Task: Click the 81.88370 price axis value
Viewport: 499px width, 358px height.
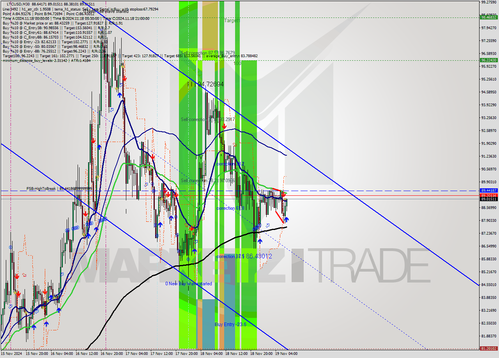Action: 489,336
